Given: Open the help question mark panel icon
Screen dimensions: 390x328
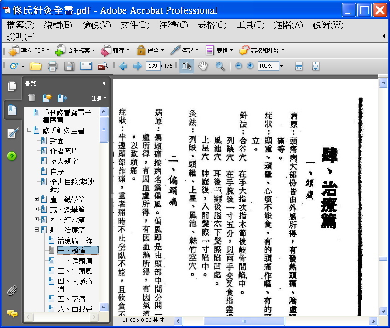Looking at the screenshot, I should coord(12,156).
